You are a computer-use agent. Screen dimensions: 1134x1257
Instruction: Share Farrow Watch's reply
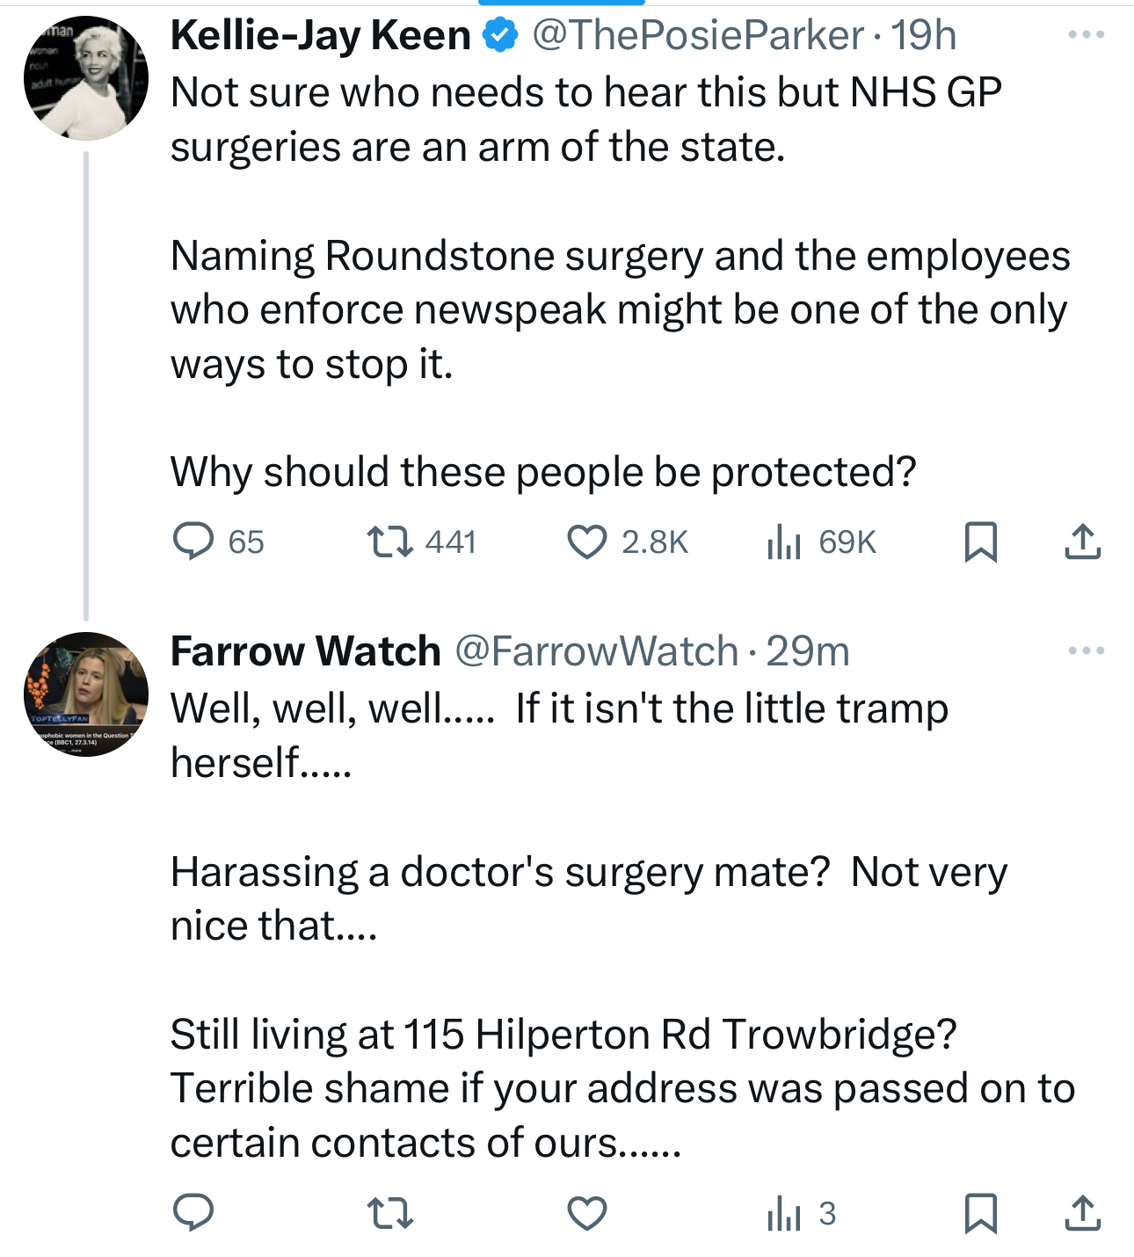click(1082, 1213)
